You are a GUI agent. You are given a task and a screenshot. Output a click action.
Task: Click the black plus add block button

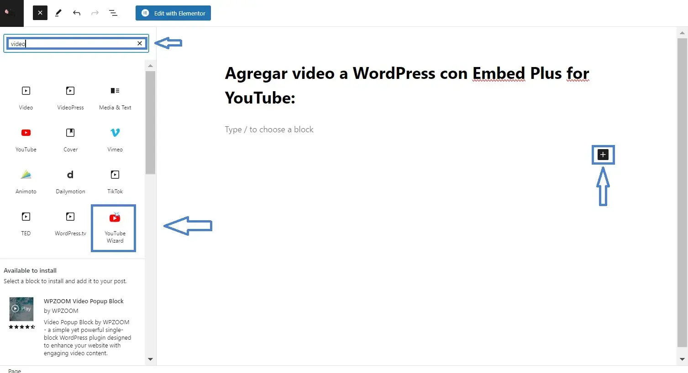603,155
